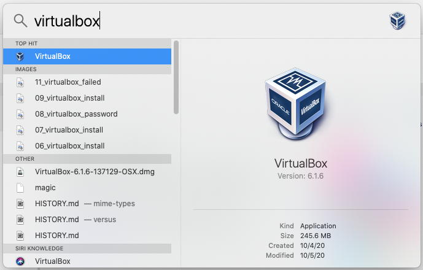Click the 06_virtualbox_install file icon
Screen dimensions: 423x270
[x=20, y=146]
